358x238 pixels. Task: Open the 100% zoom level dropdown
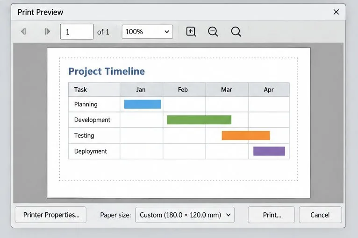click(x=147, y=31)
